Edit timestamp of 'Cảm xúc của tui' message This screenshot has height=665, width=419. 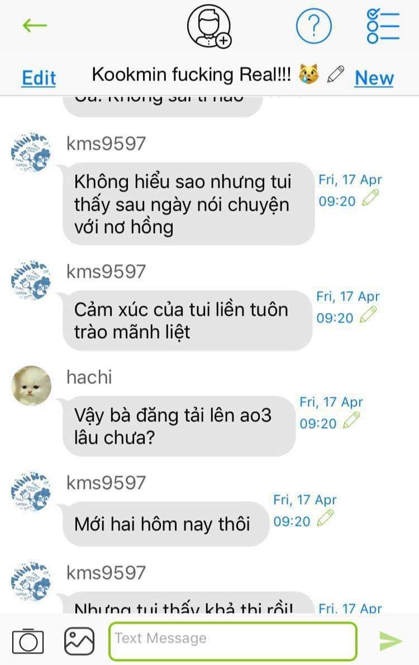[368, 315]
